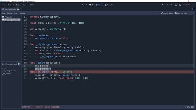
Task: Open the script editor Search menu
Action: (9, 13)
